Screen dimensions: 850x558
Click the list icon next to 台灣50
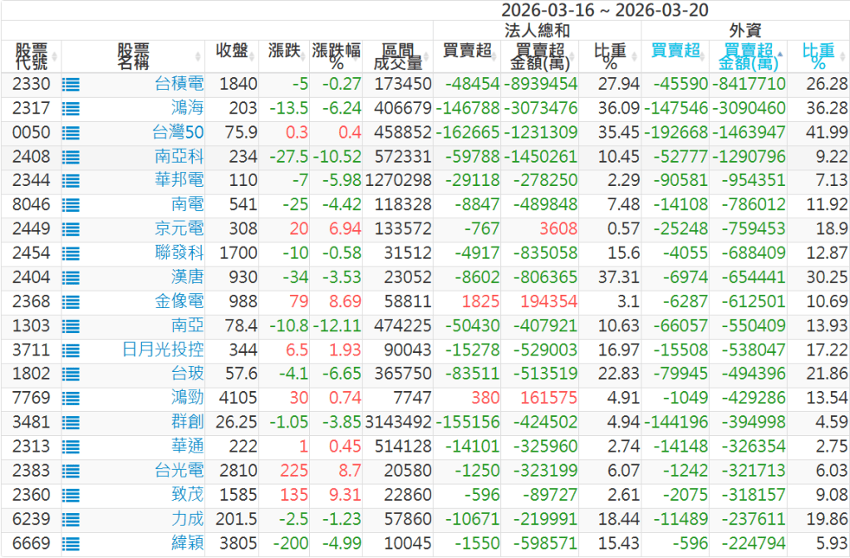pos(71,132)
